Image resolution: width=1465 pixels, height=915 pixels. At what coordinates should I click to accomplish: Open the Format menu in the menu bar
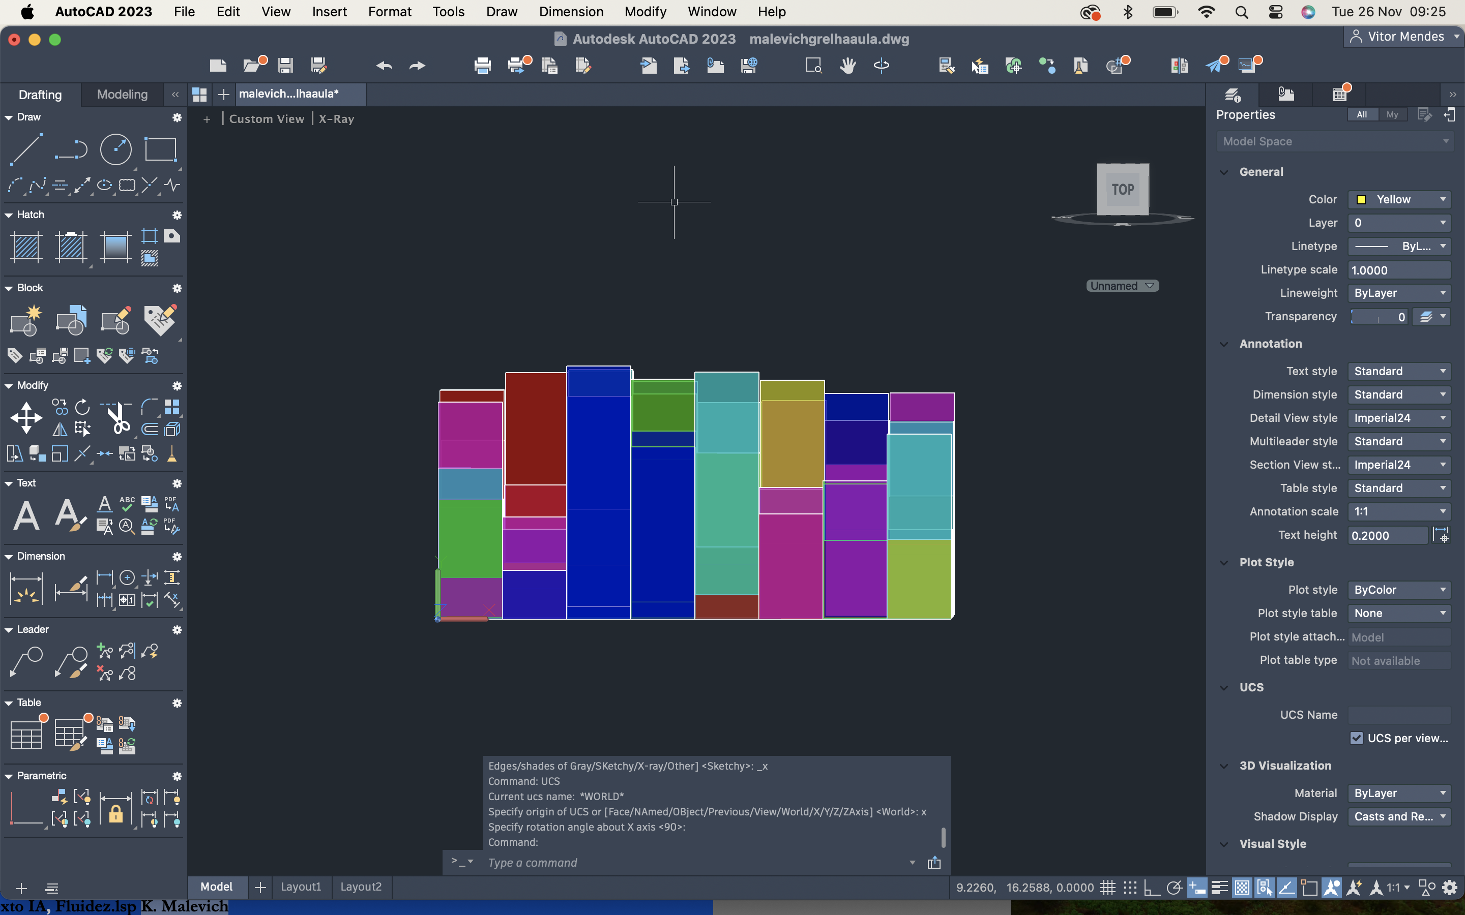389,12
